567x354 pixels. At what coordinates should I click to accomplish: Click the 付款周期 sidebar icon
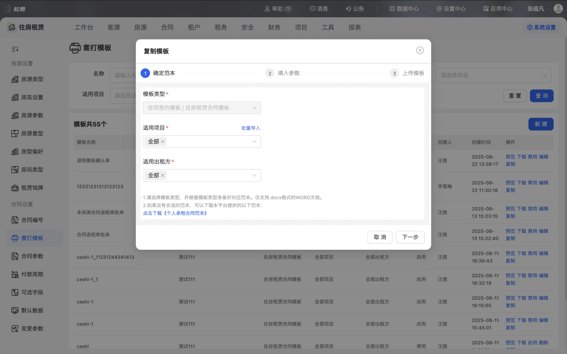point(15,274)
